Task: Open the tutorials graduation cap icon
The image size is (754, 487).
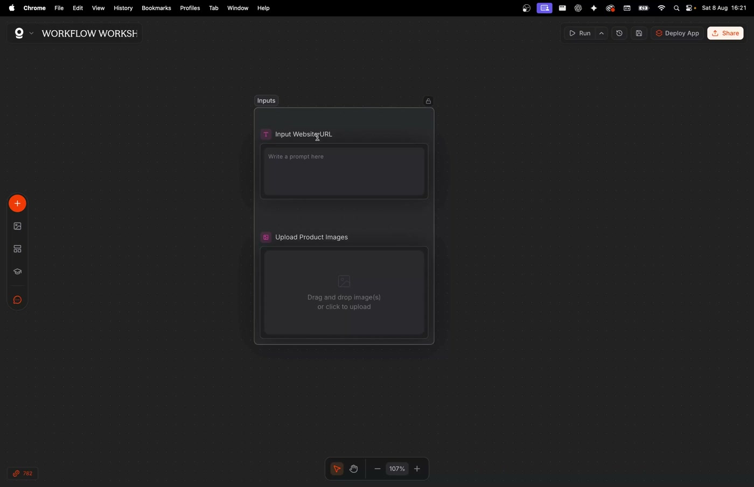Action: click(17, 272)
